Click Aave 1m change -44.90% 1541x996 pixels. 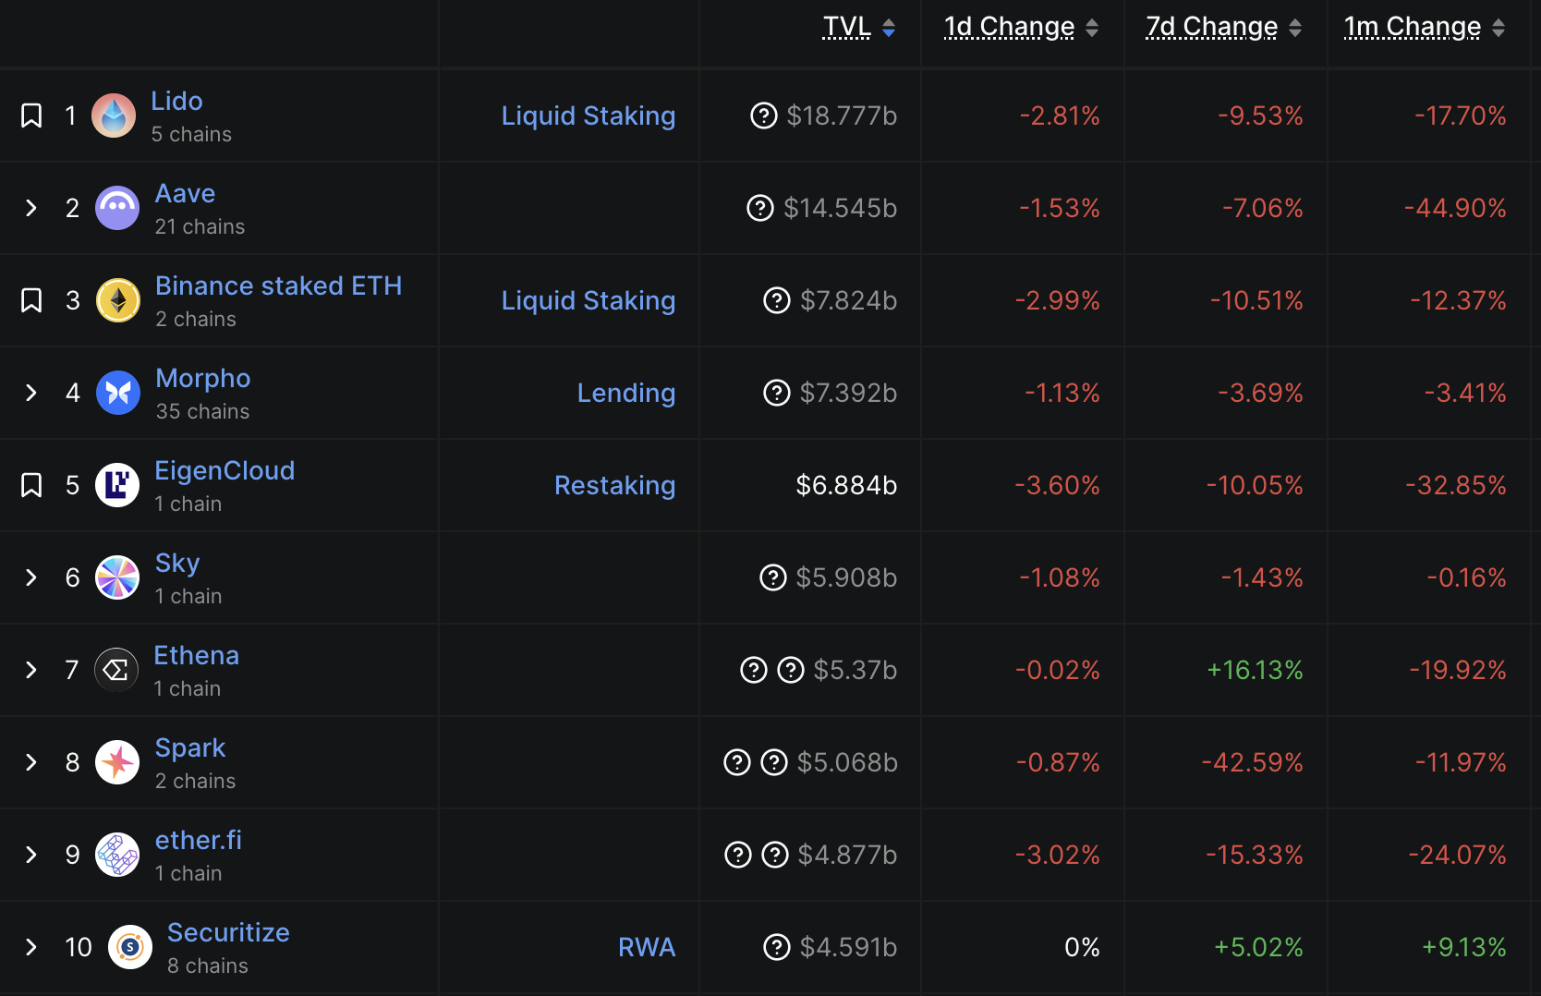1455,208
